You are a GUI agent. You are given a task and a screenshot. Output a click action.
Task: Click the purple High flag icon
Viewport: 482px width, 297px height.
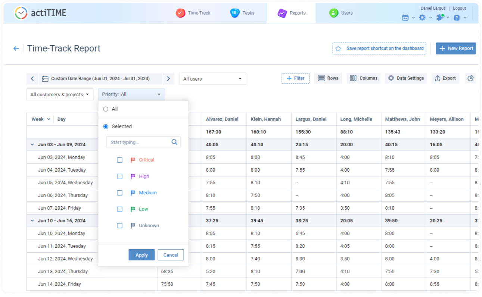tap(133, 176)
